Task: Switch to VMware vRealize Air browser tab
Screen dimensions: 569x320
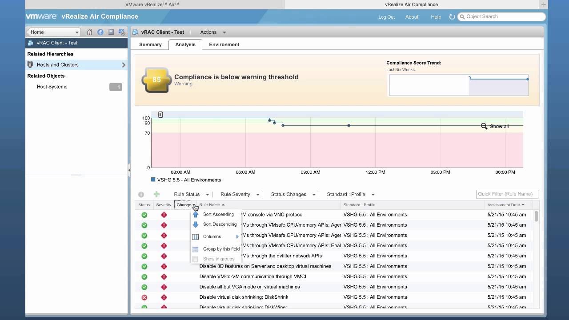Action: (152, 4)
